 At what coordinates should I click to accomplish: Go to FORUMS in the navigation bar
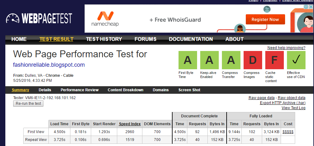[146, 39]
